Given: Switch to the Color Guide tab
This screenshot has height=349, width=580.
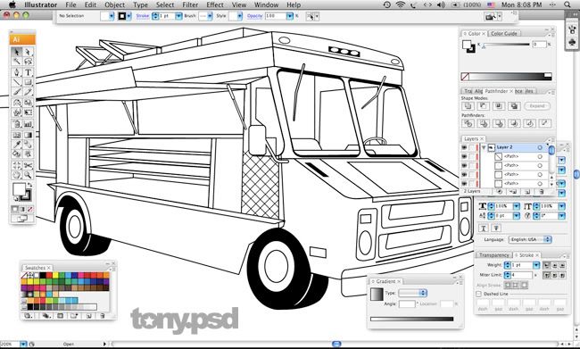Looking at the screenshot, I should click(x=504, y=33).
